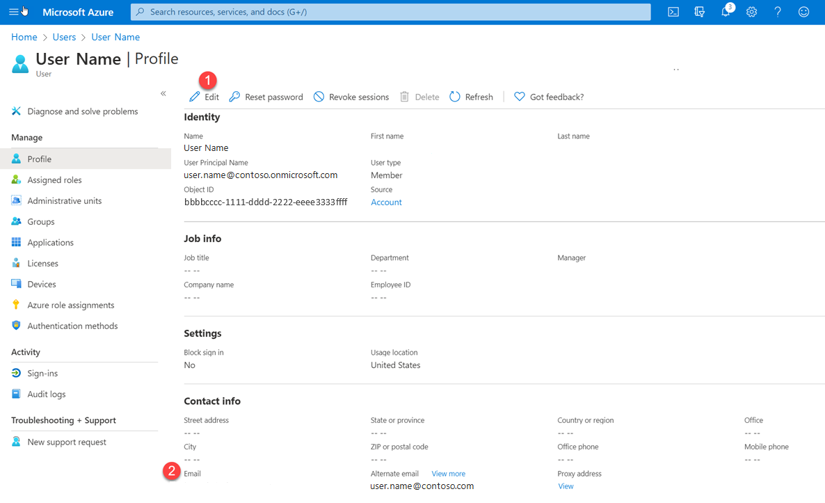Image resolution: width=825 pixels, height=503 pixels.
Task: Open Assigned roles in the Manage menu
Action: click(54, 179)
